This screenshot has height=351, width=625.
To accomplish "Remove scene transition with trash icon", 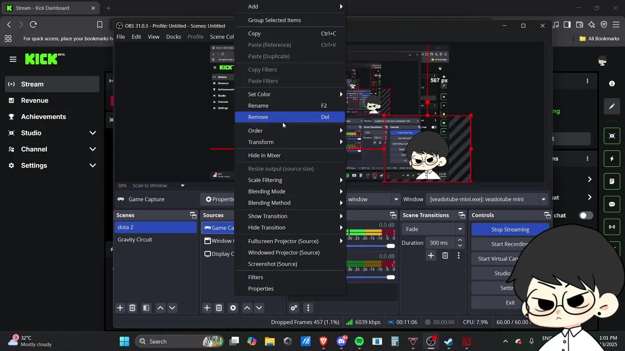I will tap(445, 255).
